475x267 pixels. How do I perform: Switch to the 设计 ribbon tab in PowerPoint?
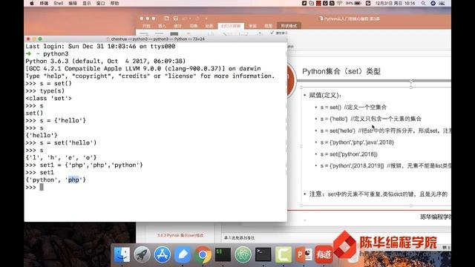[178, 26]
